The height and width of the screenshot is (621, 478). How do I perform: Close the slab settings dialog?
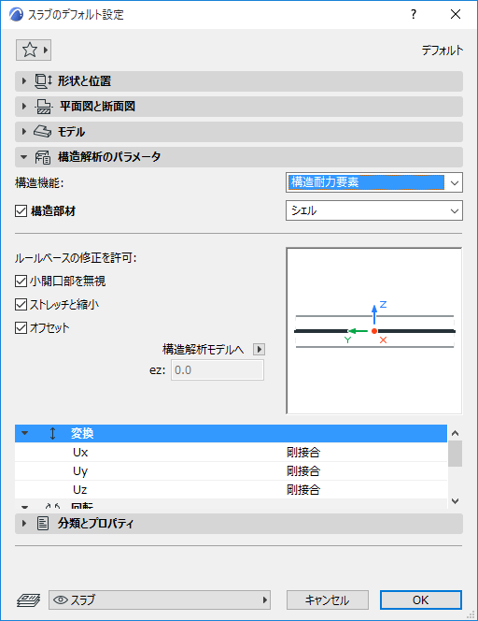(x=456, y=15)
